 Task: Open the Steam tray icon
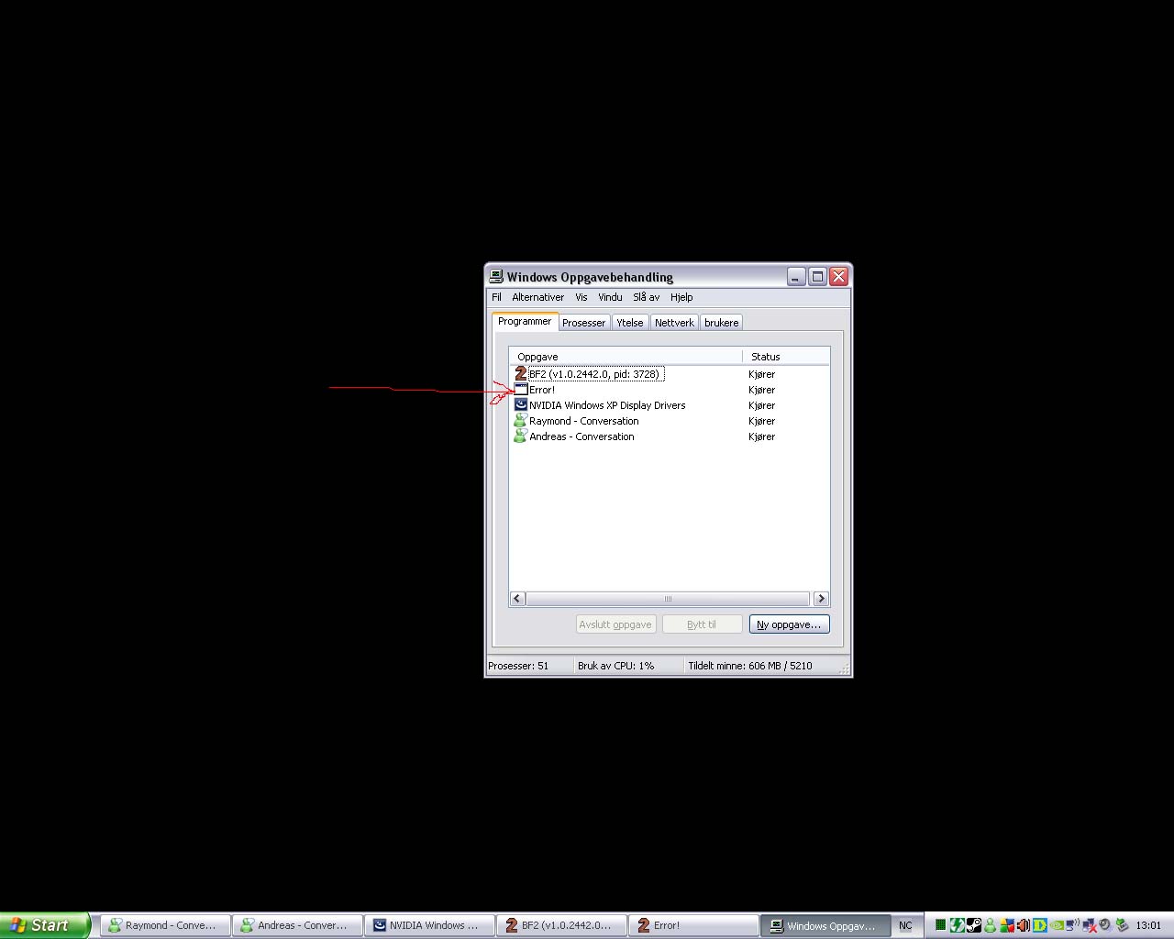tap(974, 925)
